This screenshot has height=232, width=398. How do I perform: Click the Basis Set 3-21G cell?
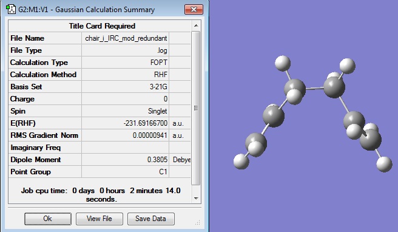click(126, 87)
